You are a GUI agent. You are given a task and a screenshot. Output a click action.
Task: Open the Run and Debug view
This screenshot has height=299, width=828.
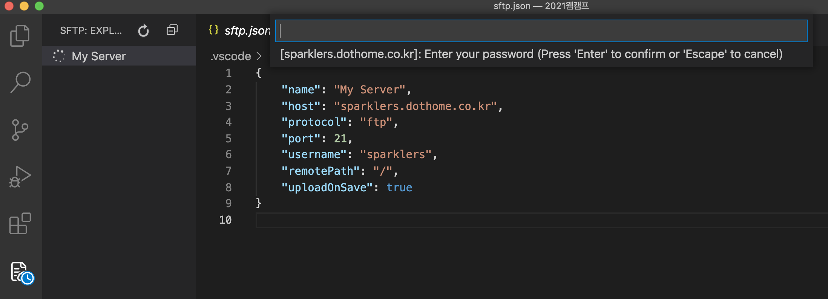[20, 177]
